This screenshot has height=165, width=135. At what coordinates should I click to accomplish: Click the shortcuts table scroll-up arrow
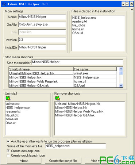pos(121,69)
